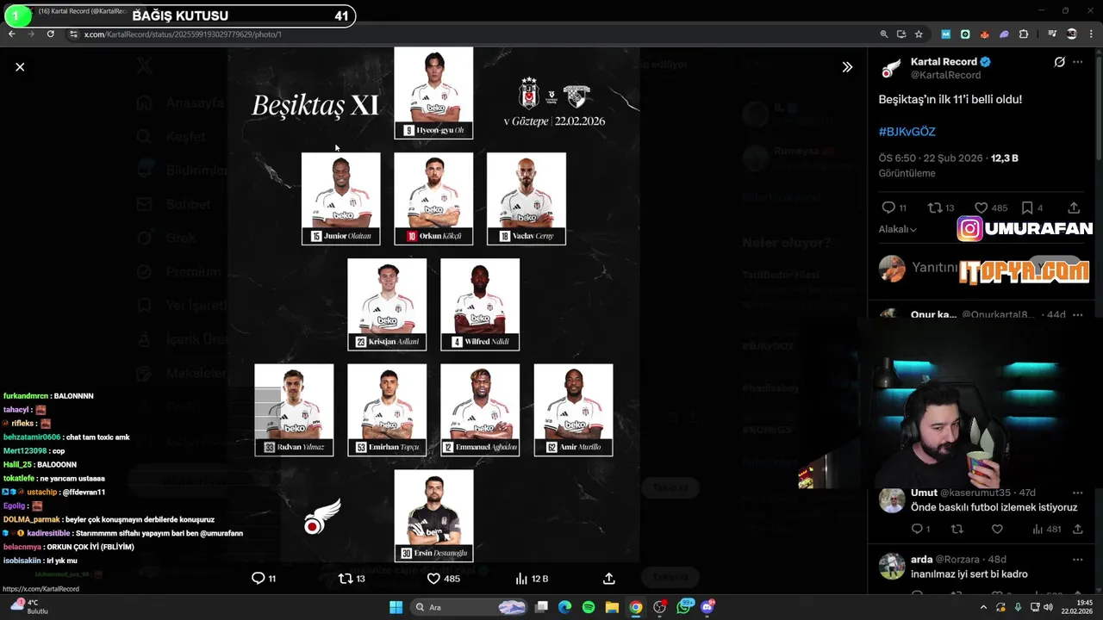
Task: Open @Rorzara user link
Action: 959,559
